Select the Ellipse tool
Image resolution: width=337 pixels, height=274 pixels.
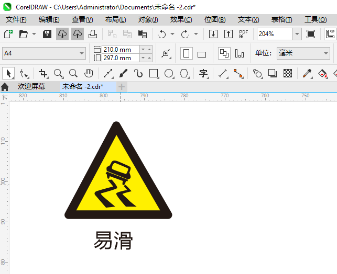[169, 74]
